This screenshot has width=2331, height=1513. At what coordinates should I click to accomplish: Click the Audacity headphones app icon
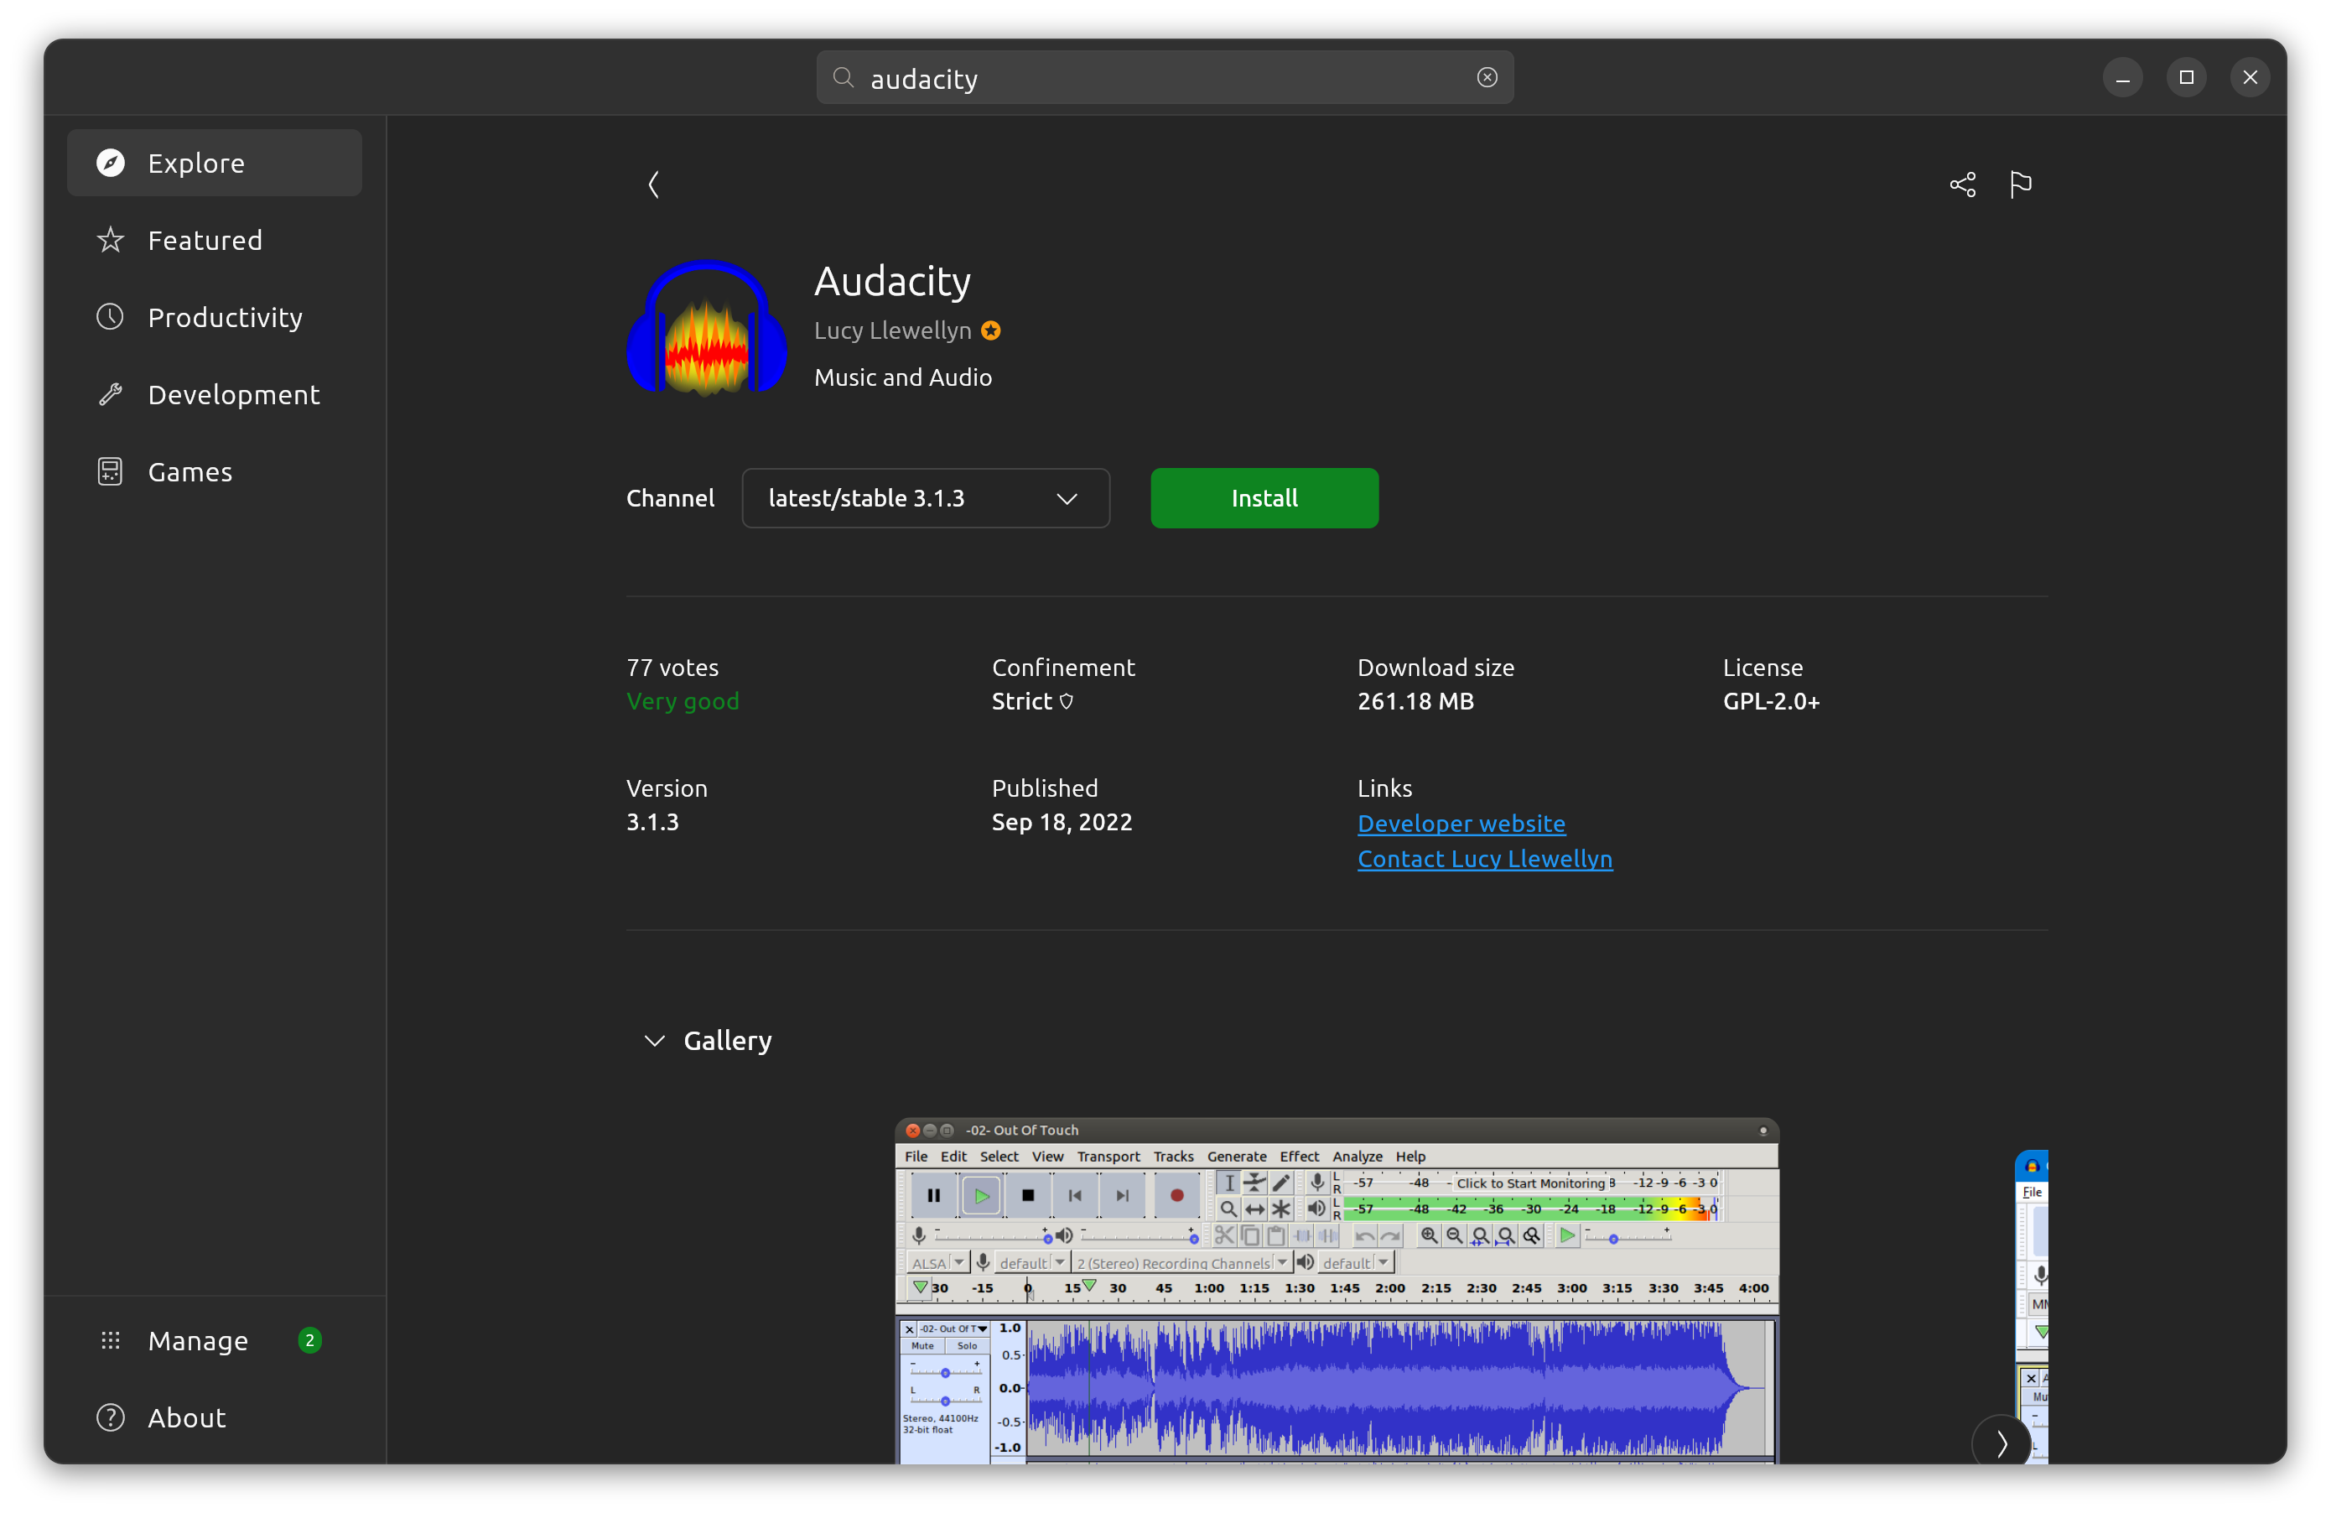point(705,328)
